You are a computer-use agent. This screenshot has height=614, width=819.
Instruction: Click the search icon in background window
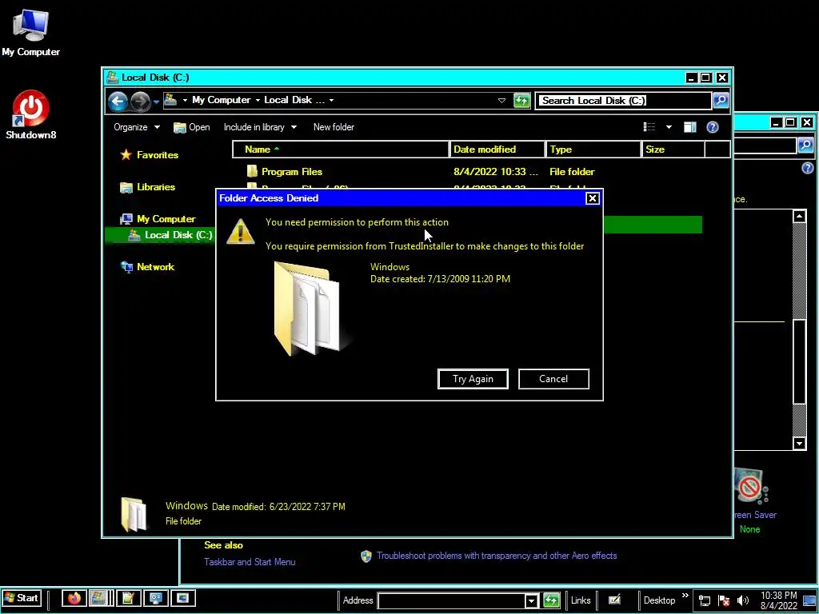click(x=806, y=146)
